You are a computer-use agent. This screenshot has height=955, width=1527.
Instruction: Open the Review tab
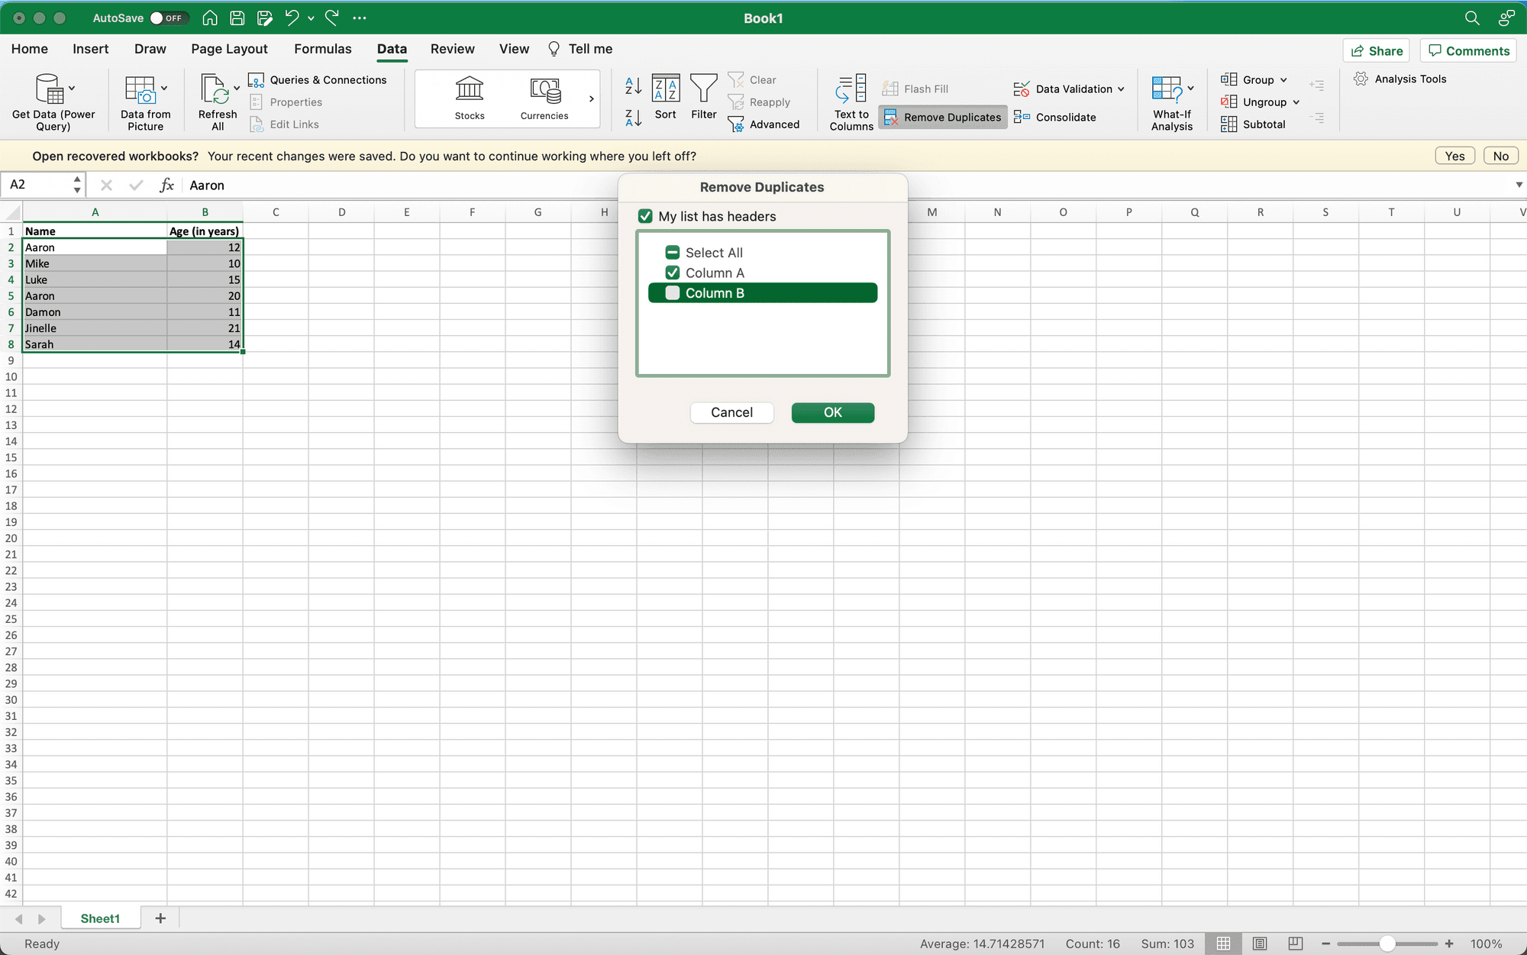pyautogui.click(x=452, y=48)
